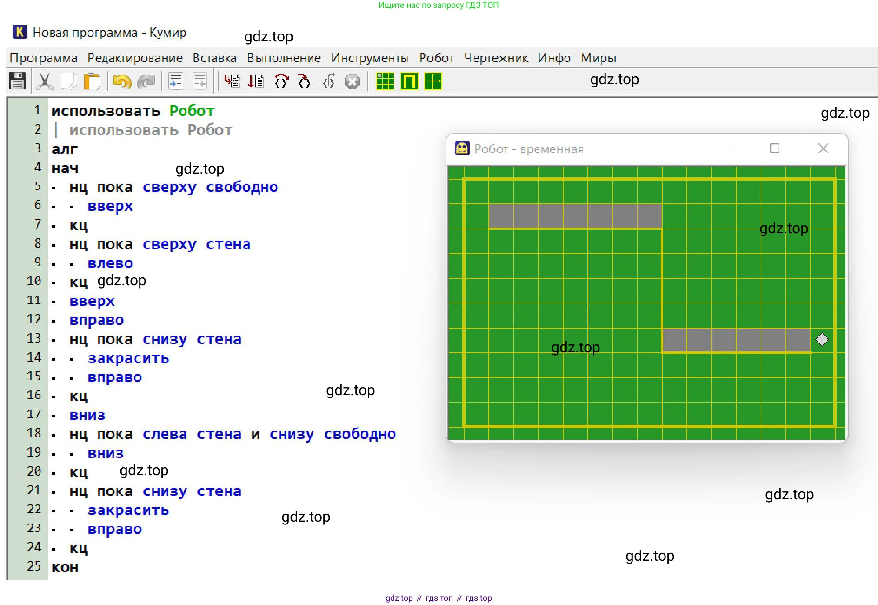
Task: Click the robot diamond marker on the field
Action: coord(822,340)
